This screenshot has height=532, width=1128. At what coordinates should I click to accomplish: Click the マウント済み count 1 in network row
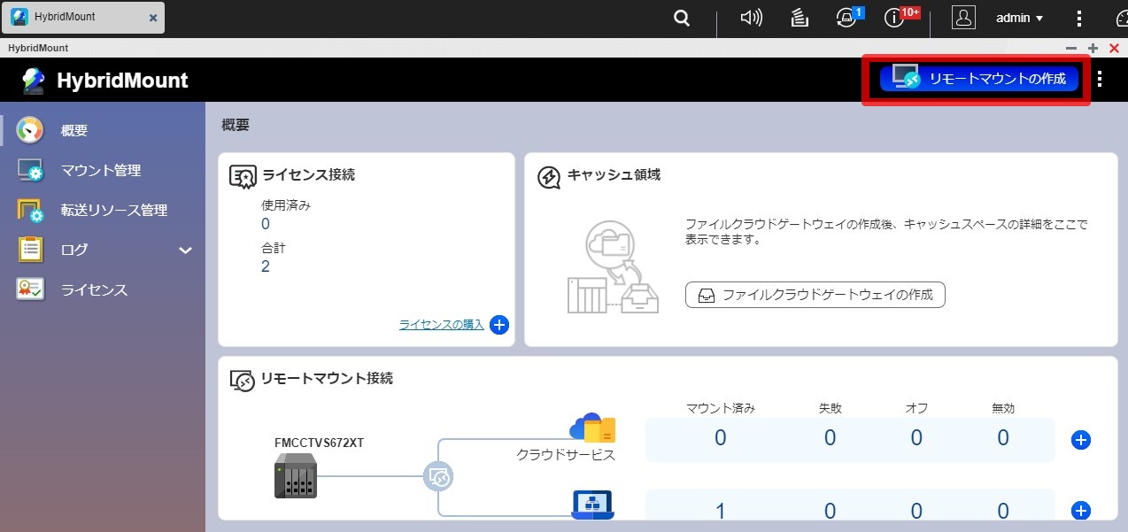pyautogui.click(x=720, y=511)
